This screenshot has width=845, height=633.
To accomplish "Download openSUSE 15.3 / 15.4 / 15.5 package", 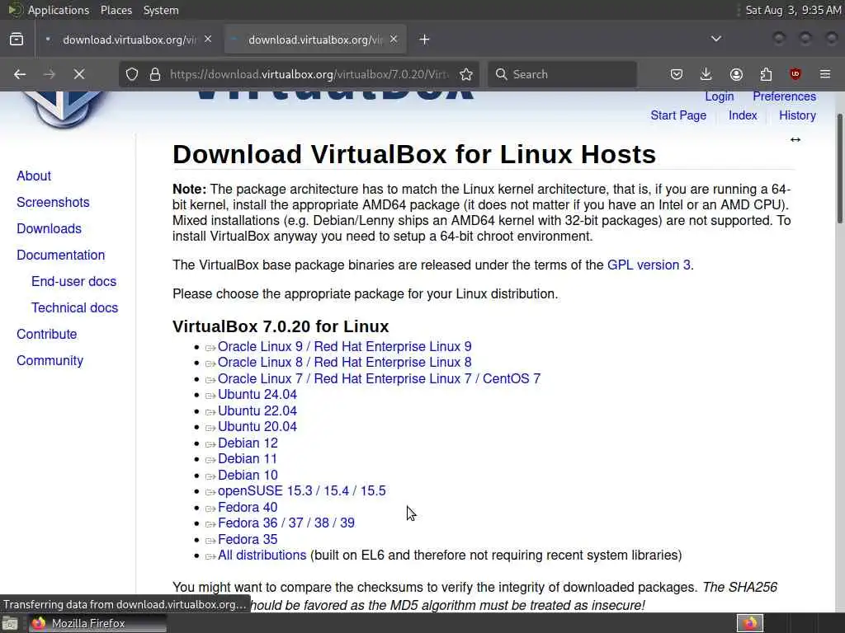I will tap(302, 491).
